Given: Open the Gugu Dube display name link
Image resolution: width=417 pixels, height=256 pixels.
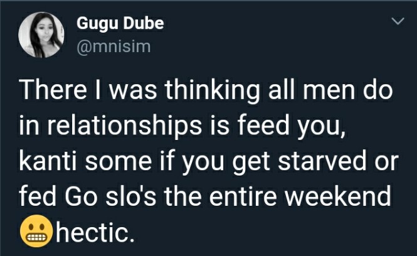Looking at the screenshot, I should 120,23.
